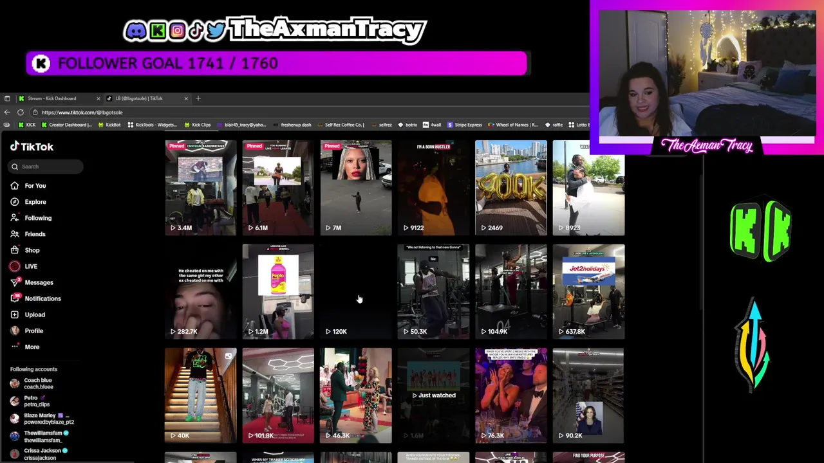This screenshot has height=463, width=824.
Task: Open the pinned video with 3.4M views
Action: (x=201, y=188)
